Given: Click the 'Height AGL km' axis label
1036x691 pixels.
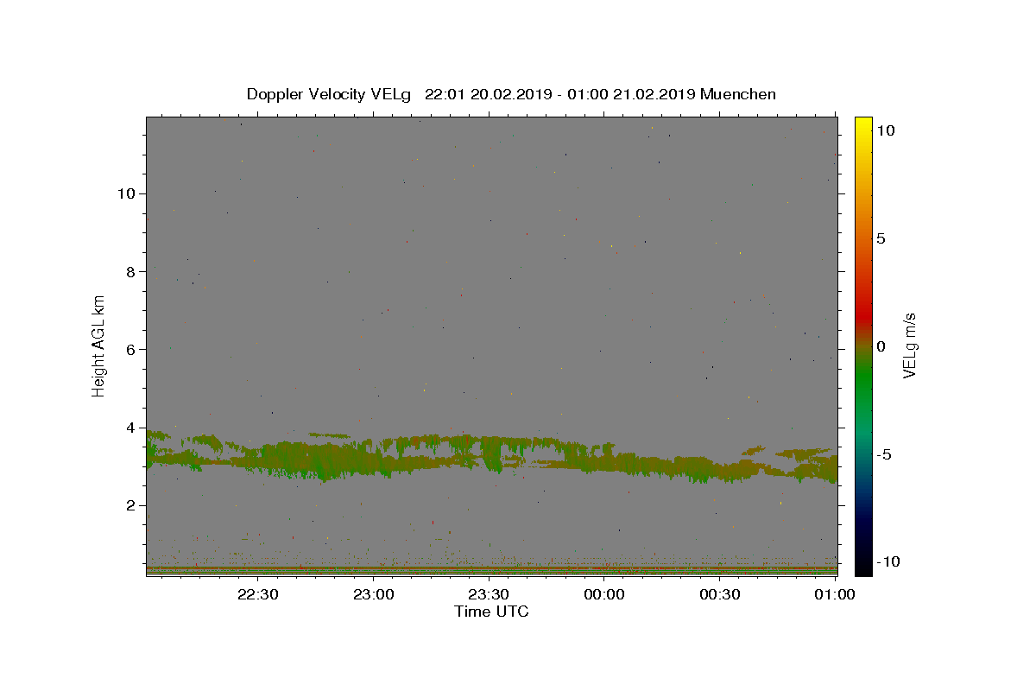Looking at the screenshot, I should (99, 345).
